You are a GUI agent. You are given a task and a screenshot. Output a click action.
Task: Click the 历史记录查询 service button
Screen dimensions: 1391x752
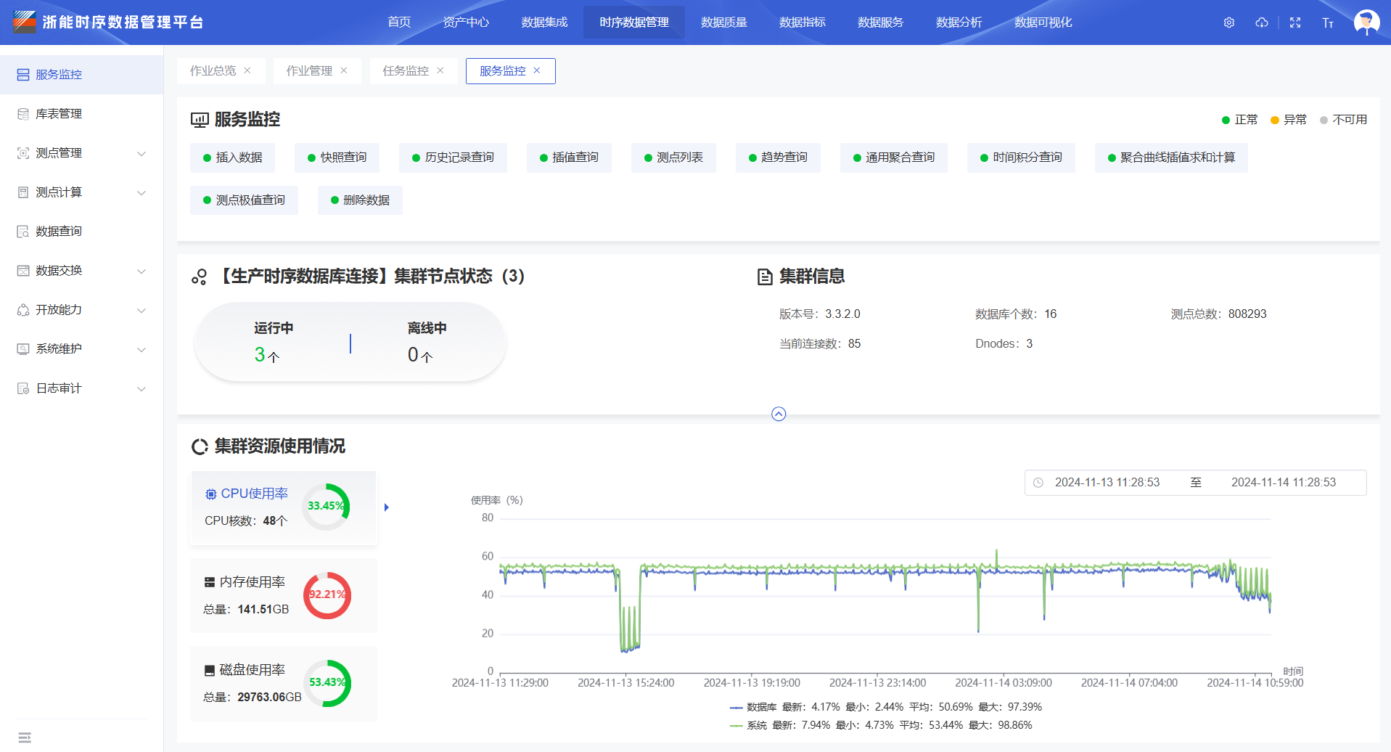[x=453, y=158]
